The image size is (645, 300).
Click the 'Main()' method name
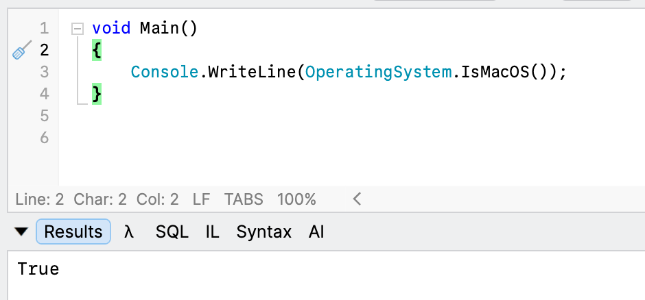coord(169,29)
